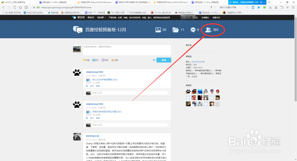Click the 投票 poll icon
Image resolution: width=297 pixels, height=161 pixels.
[x=113, y=60]
